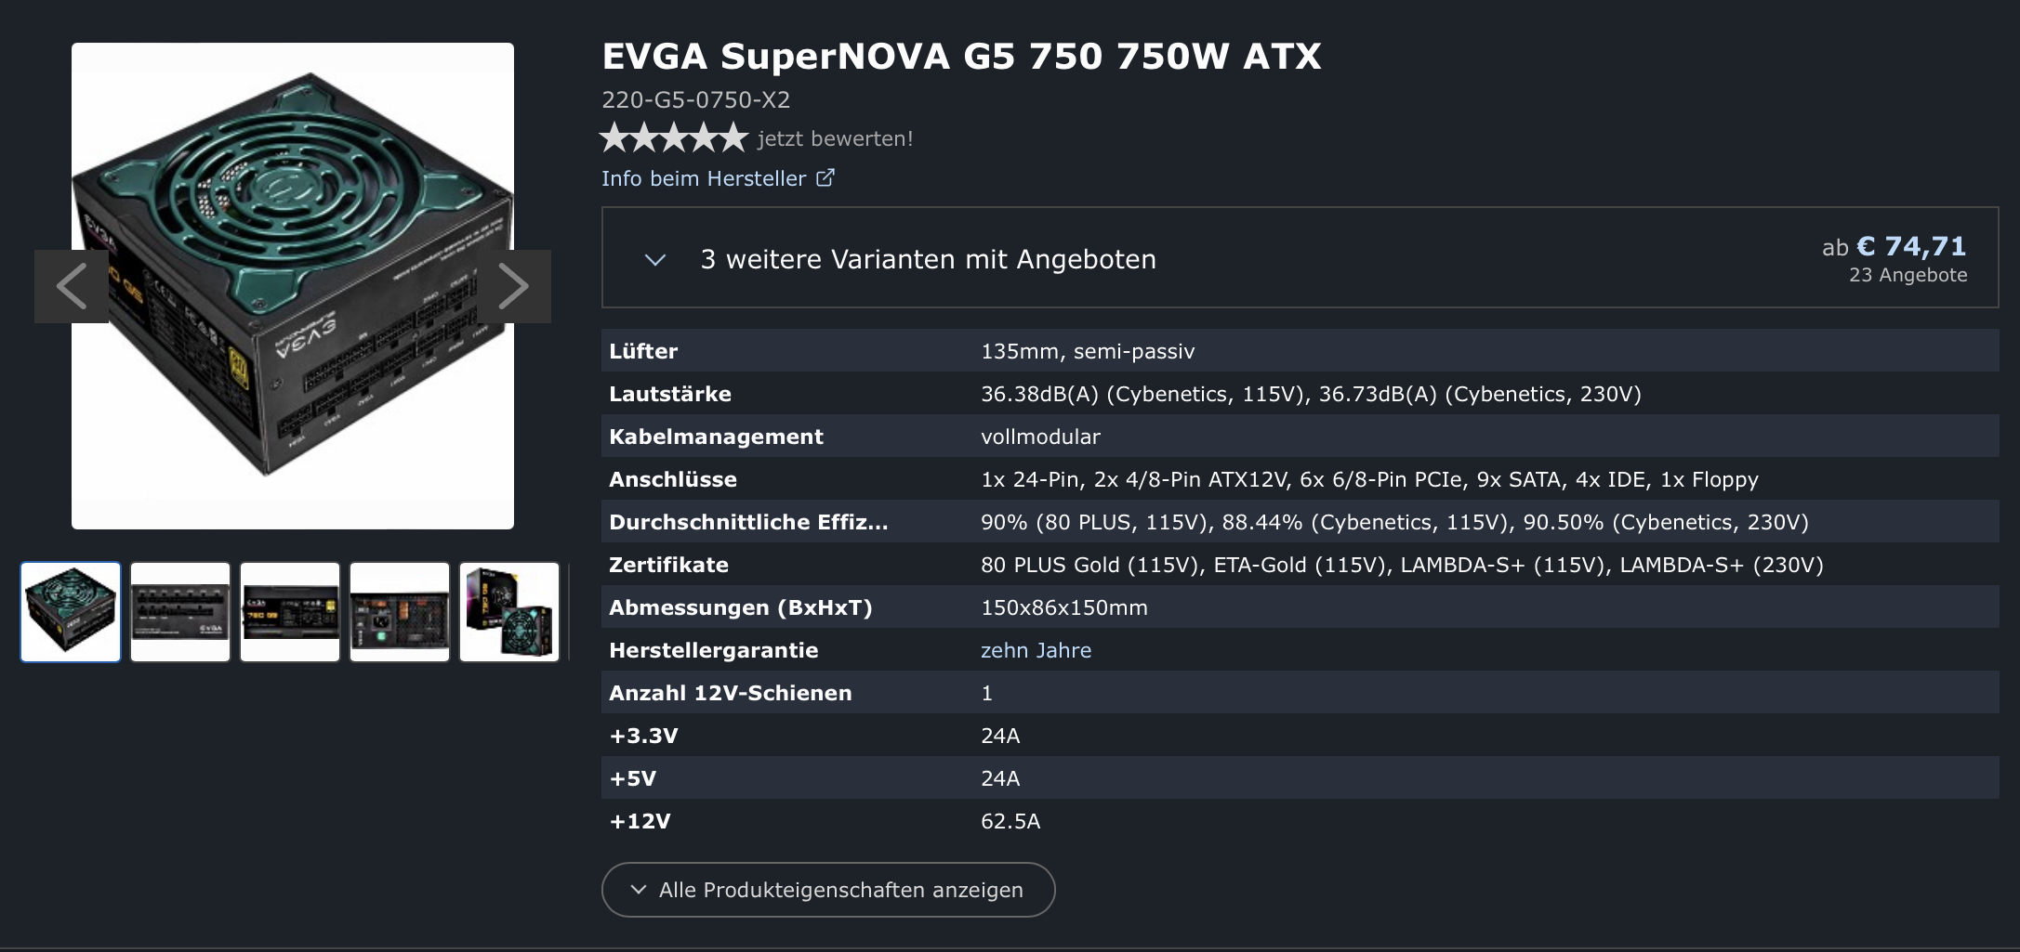Show Alle Produkteigenschaften anzeigen

pyautogui.click(x=840, y=890)
